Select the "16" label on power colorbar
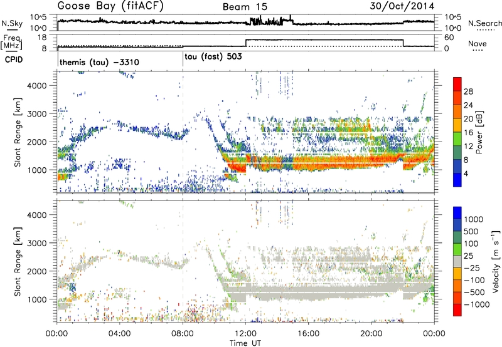The width and height of the screenshot is (502, 347). pos(468,133)
